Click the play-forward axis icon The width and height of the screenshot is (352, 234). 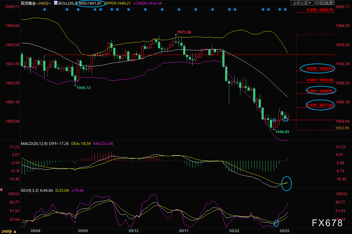327,3
